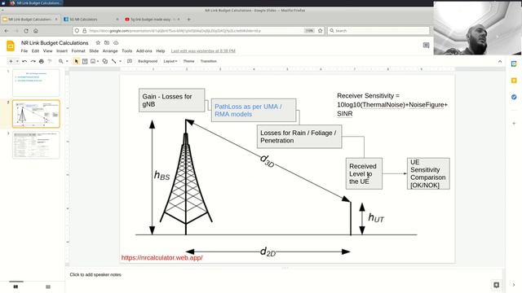This screenshot has width=522, height=293.
Task: Open the Edit menu
Action: [35, 50]
